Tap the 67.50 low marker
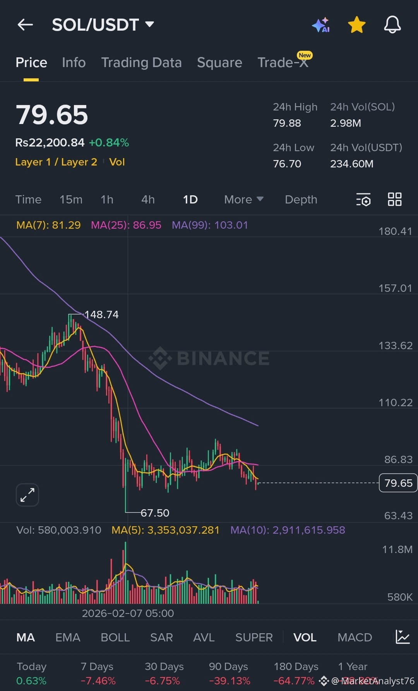The image size is (418, 691). click(155, 513)
